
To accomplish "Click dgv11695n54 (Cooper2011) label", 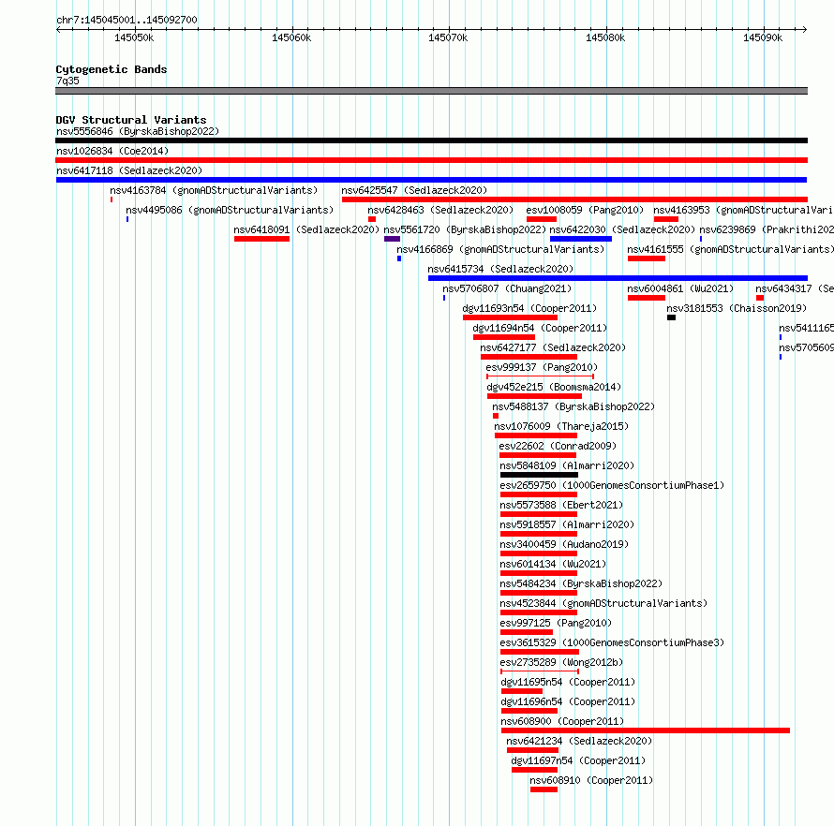I will [568, 682].
